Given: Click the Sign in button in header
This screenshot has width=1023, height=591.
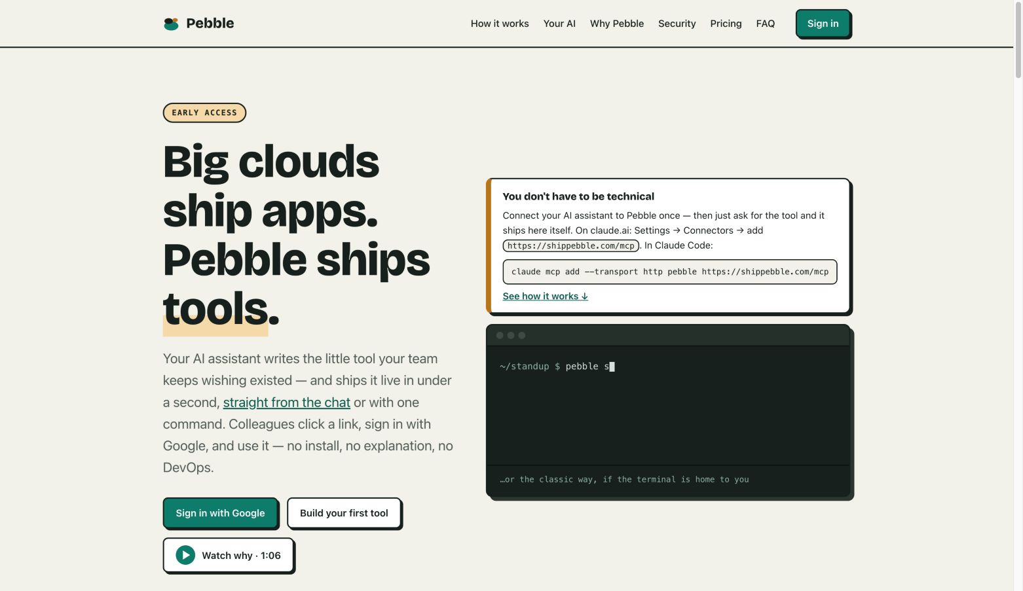Looking at the screenshot, I should (823, 24).
